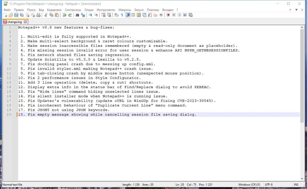Open the Вкладки menu
Screen dimensions: 307x189
click(x=168, y=10)
